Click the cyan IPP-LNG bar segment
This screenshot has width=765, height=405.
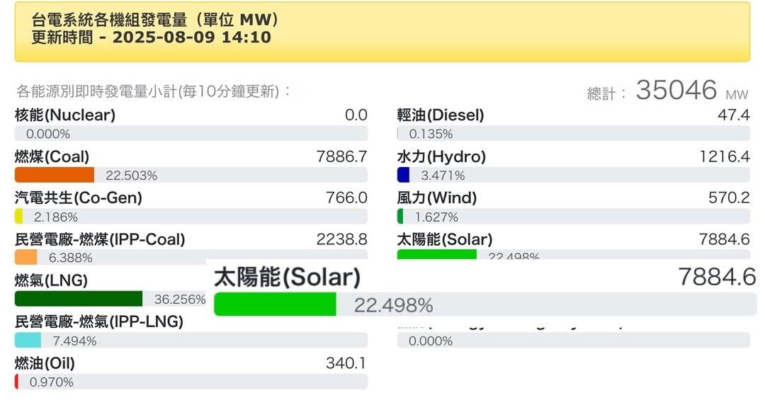coord(28,340)
